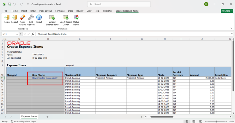Screen dimensions: 235x123
Task: Select the 'Hello there' description cell
Action: click(x=223, y=78)
